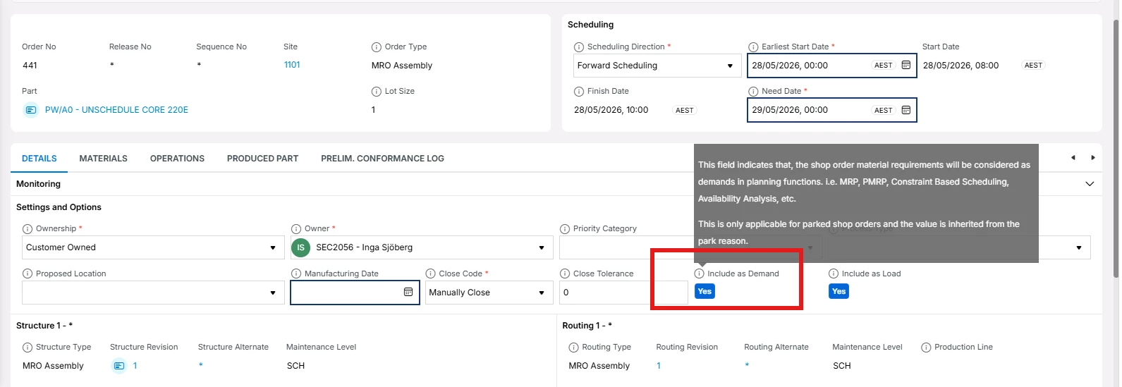Click info icon next to Include as Load
Screen dimensions: 1122x387
834,274
